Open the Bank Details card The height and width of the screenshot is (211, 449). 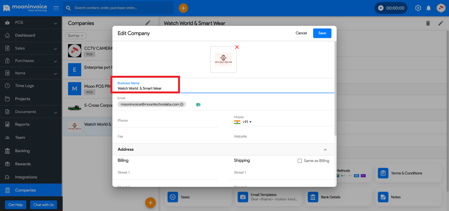click(339, 197)
